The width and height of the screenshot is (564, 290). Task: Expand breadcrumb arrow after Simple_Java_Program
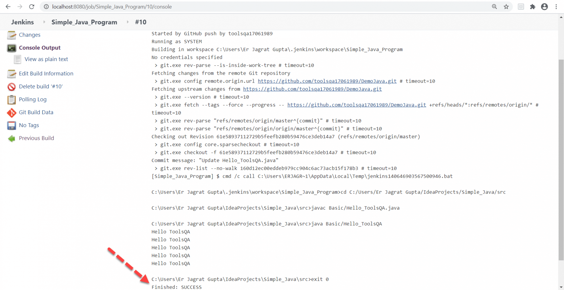(x=128, y=22)
